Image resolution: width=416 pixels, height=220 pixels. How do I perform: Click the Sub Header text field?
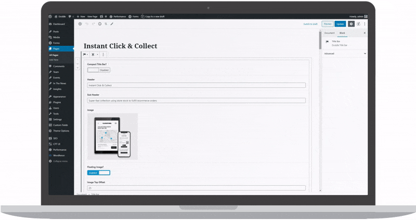[196, 100]
